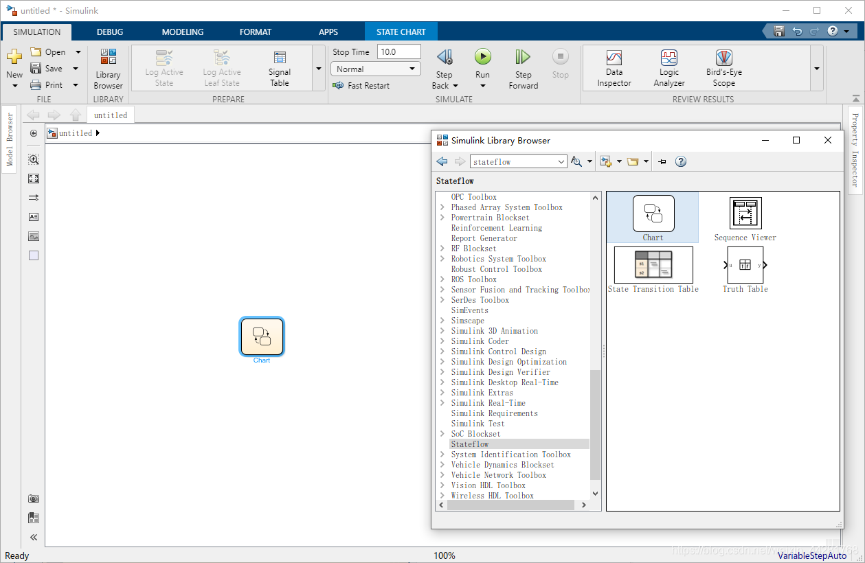Select Stateflow in library tree
The image size is (865, 563).
471,444
